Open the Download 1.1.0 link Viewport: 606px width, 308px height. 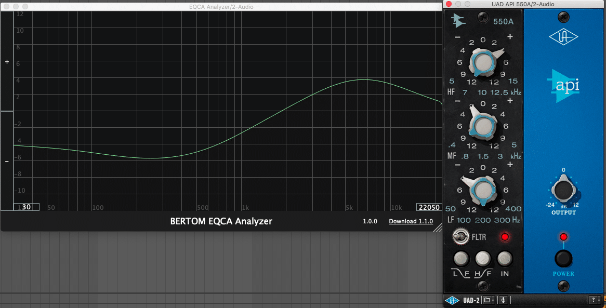tap(411, 221)
